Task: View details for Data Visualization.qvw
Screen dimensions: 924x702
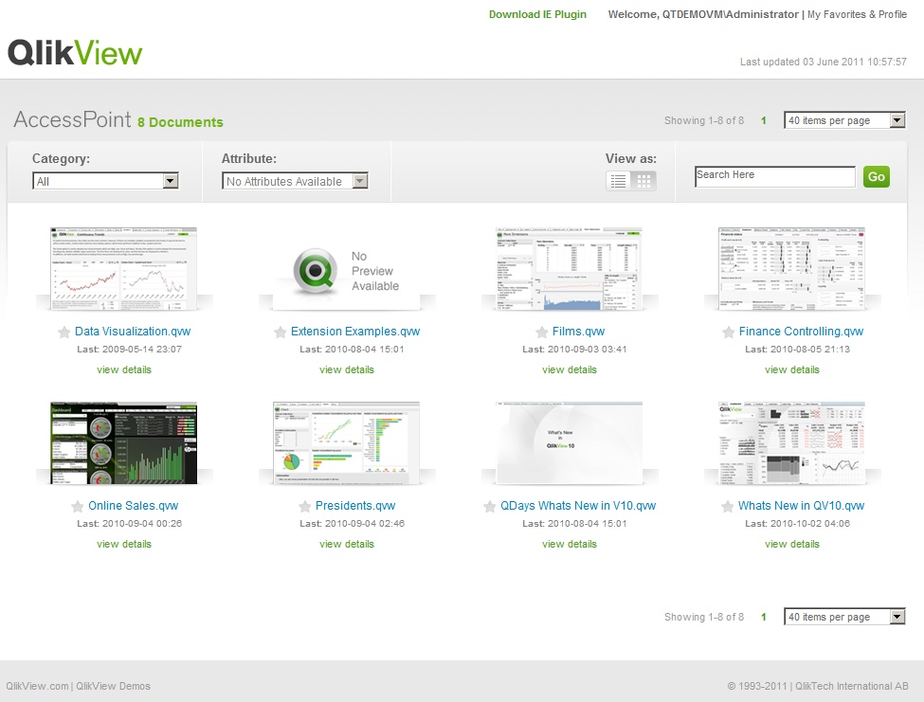Action: [124, 369]
